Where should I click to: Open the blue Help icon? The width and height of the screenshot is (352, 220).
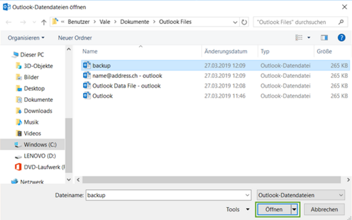[342, 37]
